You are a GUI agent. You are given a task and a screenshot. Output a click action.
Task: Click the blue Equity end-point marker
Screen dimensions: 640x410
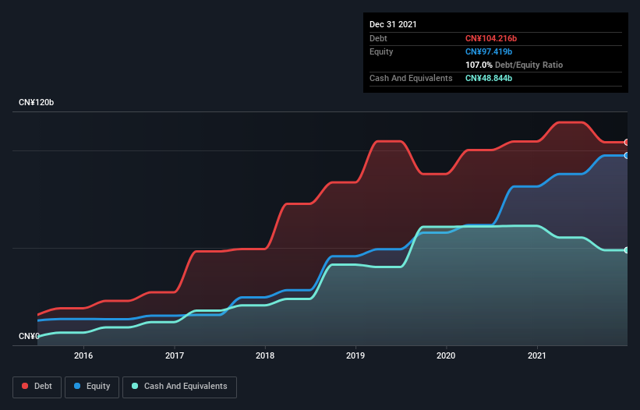tap(627, 155)
